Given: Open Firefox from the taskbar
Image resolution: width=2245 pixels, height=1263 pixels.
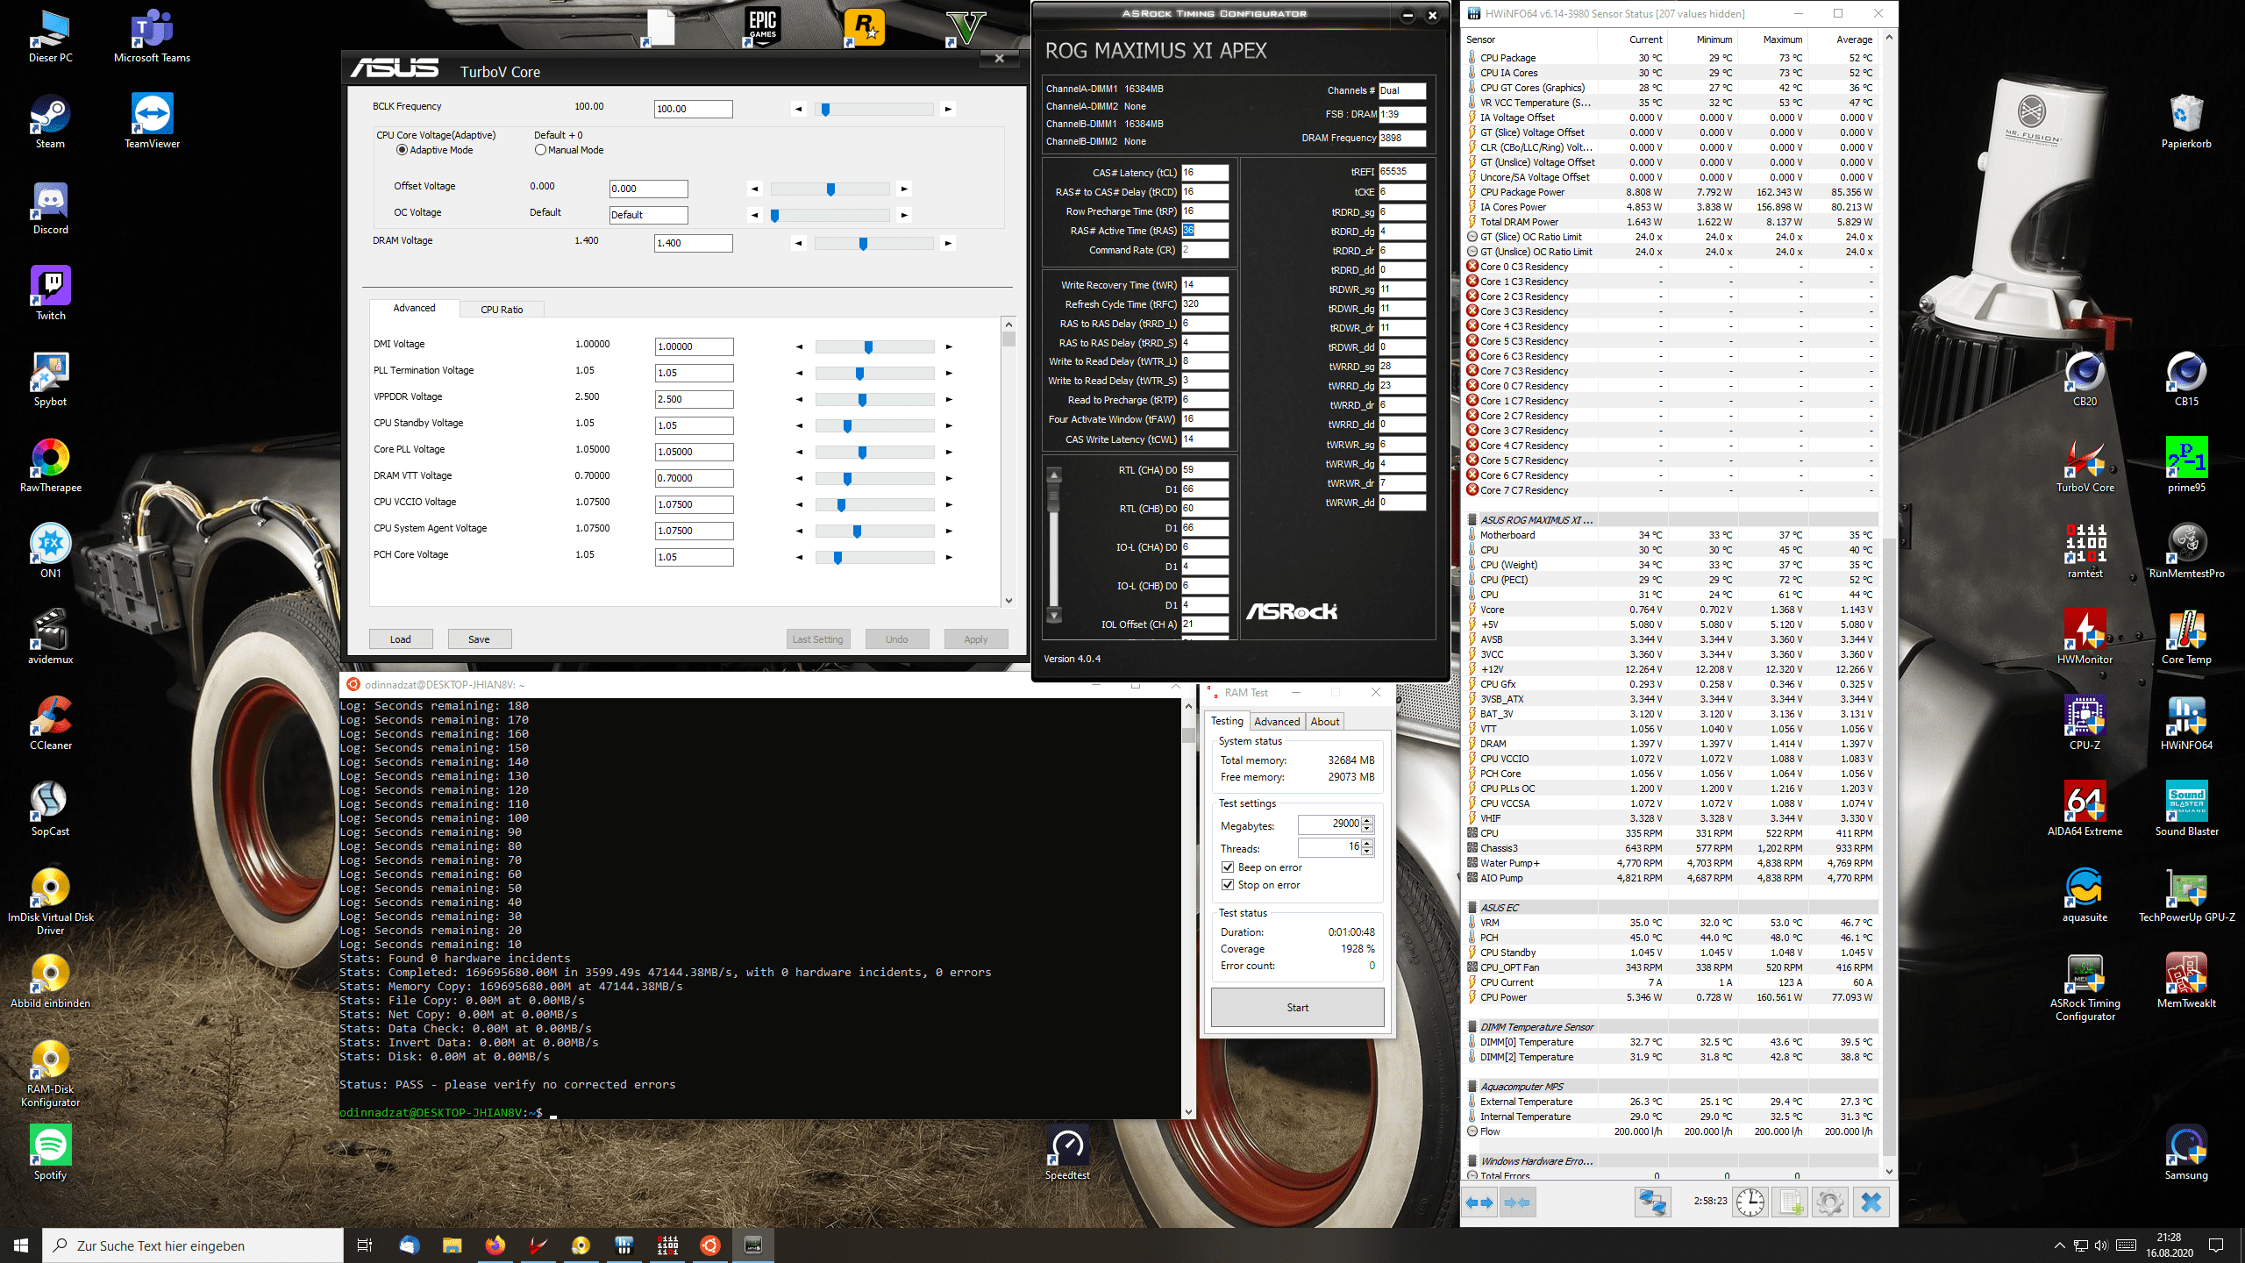Looking at the screenshot, I should (495, 1245).
